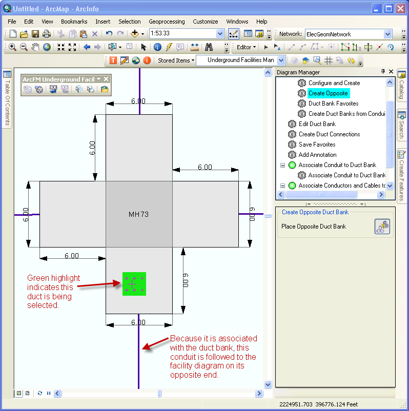Open the Selection menu
The height and width of the screenshot is (411, 409).
click(130, 22)
